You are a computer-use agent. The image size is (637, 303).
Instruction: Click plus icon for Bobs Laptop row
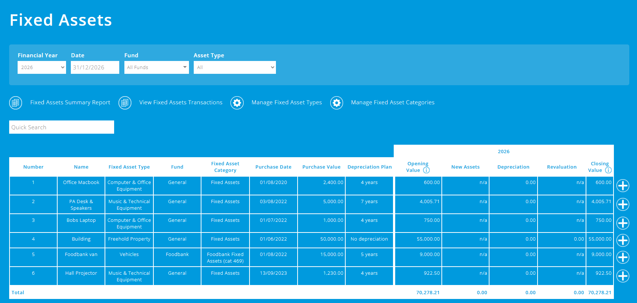(x=623, y=223)
